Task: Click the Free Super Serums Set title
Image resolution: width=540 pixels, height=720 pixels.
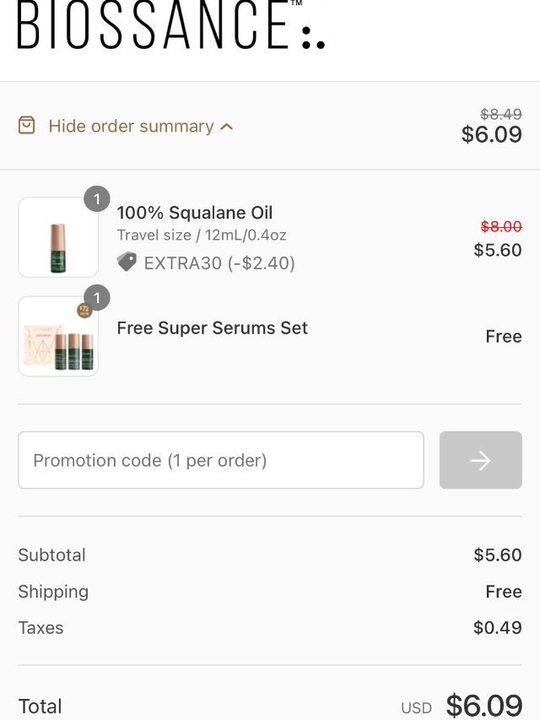Action: pos(212,328)
